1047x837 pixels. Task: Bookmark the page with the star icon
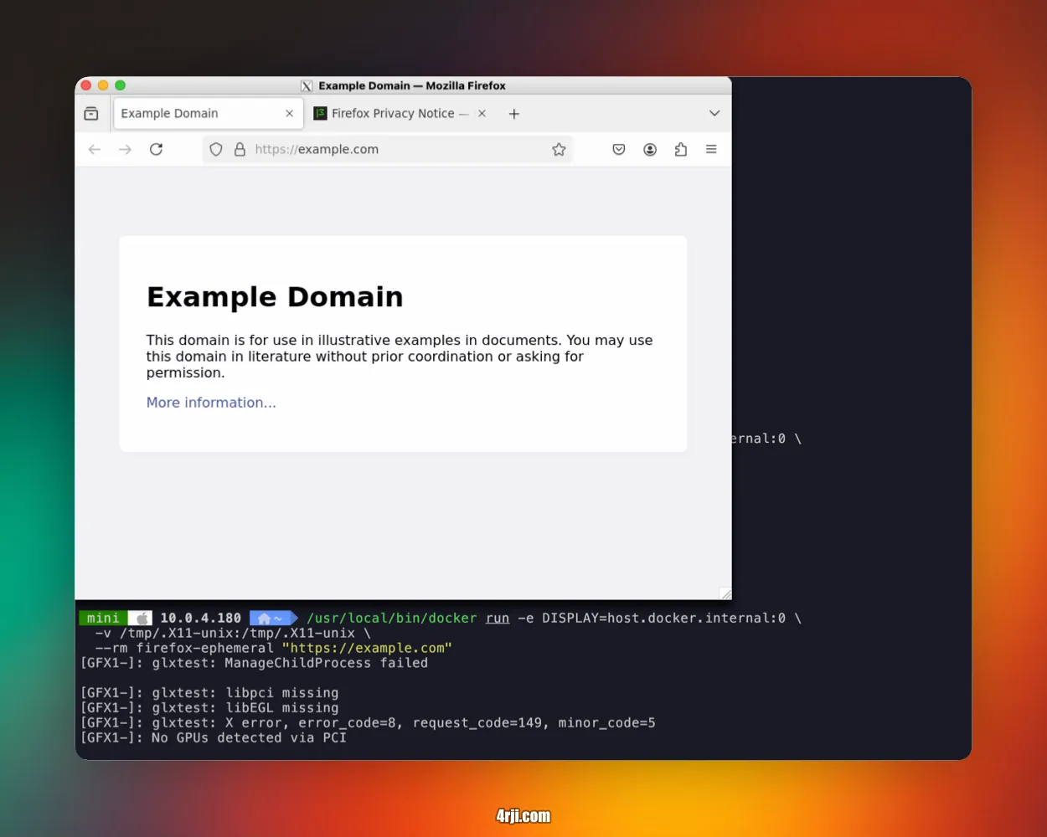tap(559, 149)
